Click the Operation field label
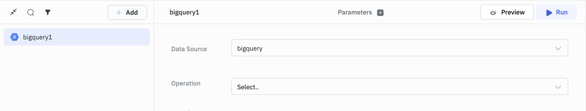Screen dimensions: 586x111 tap(186, 83)
